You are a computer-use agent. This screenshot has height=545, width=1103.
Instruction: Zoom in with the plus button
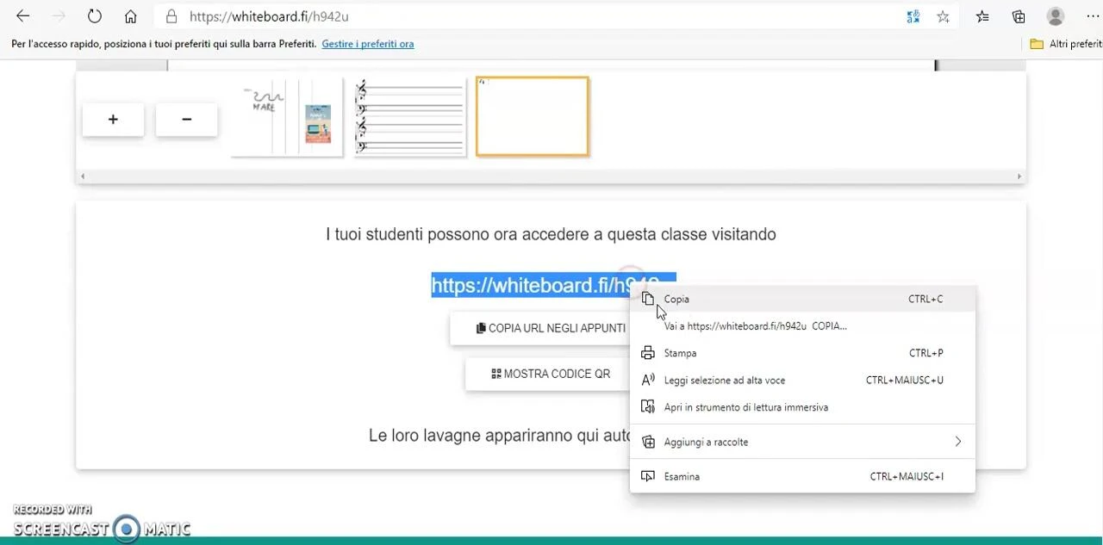[x=113, y=120]
